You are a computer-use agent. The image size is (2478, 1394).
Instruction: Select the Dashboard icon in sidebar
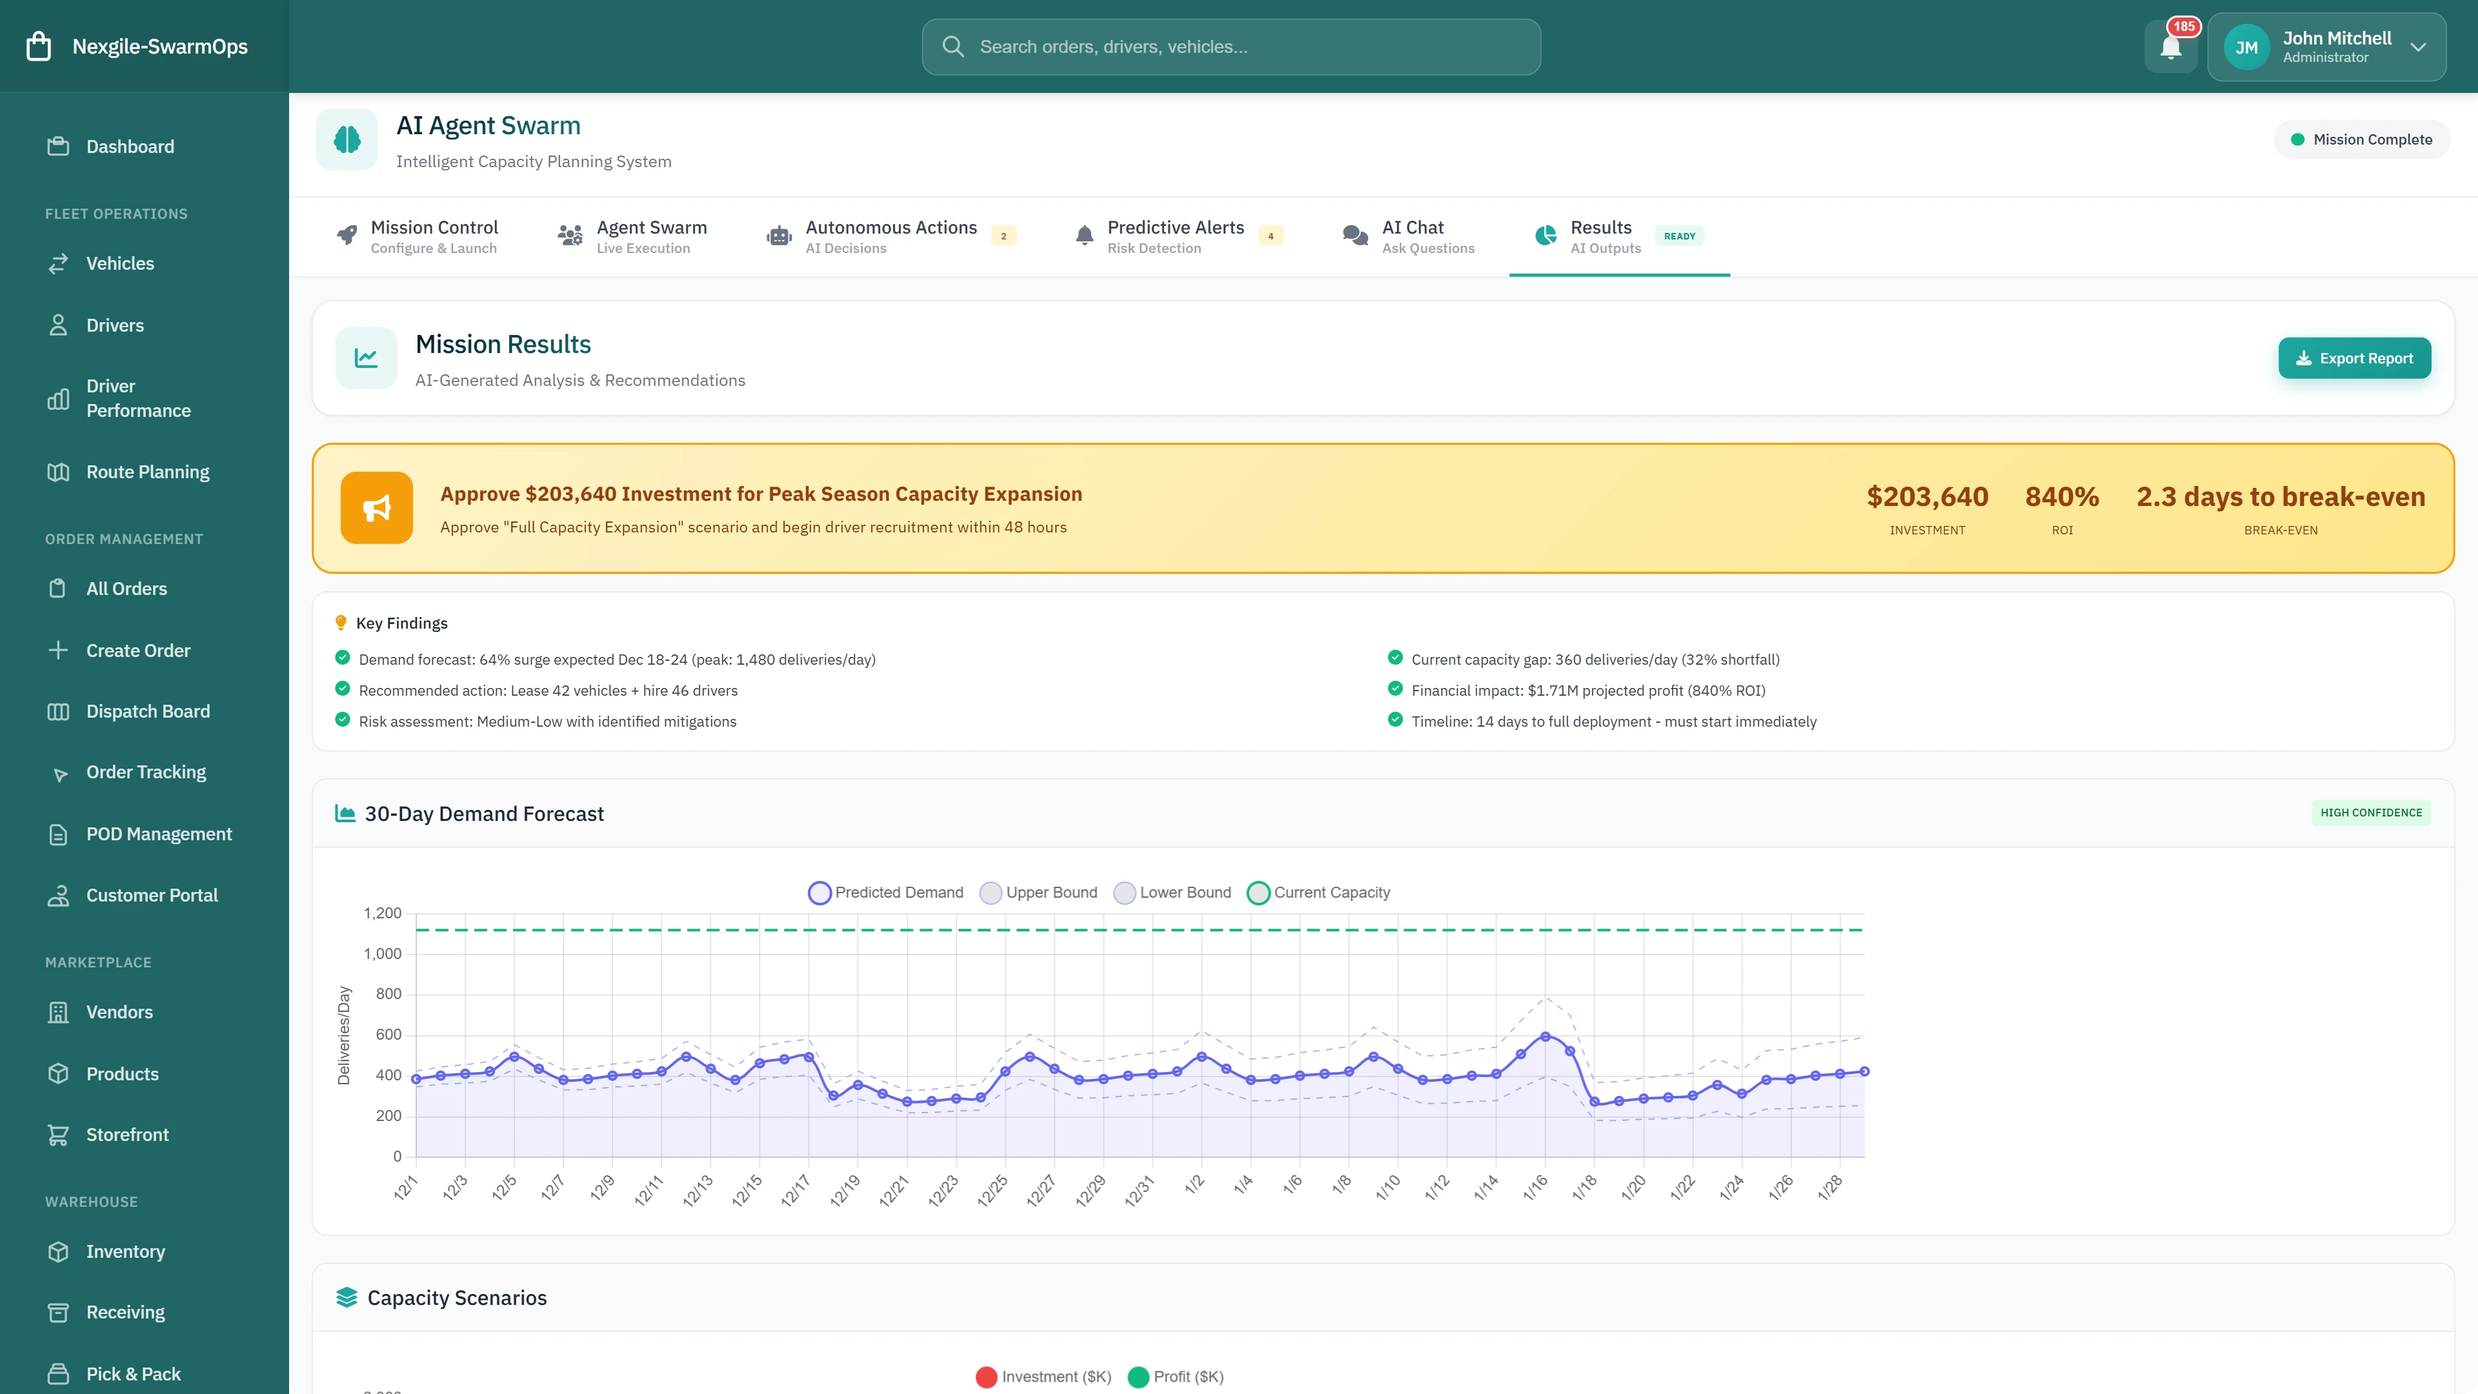point(57,146)
